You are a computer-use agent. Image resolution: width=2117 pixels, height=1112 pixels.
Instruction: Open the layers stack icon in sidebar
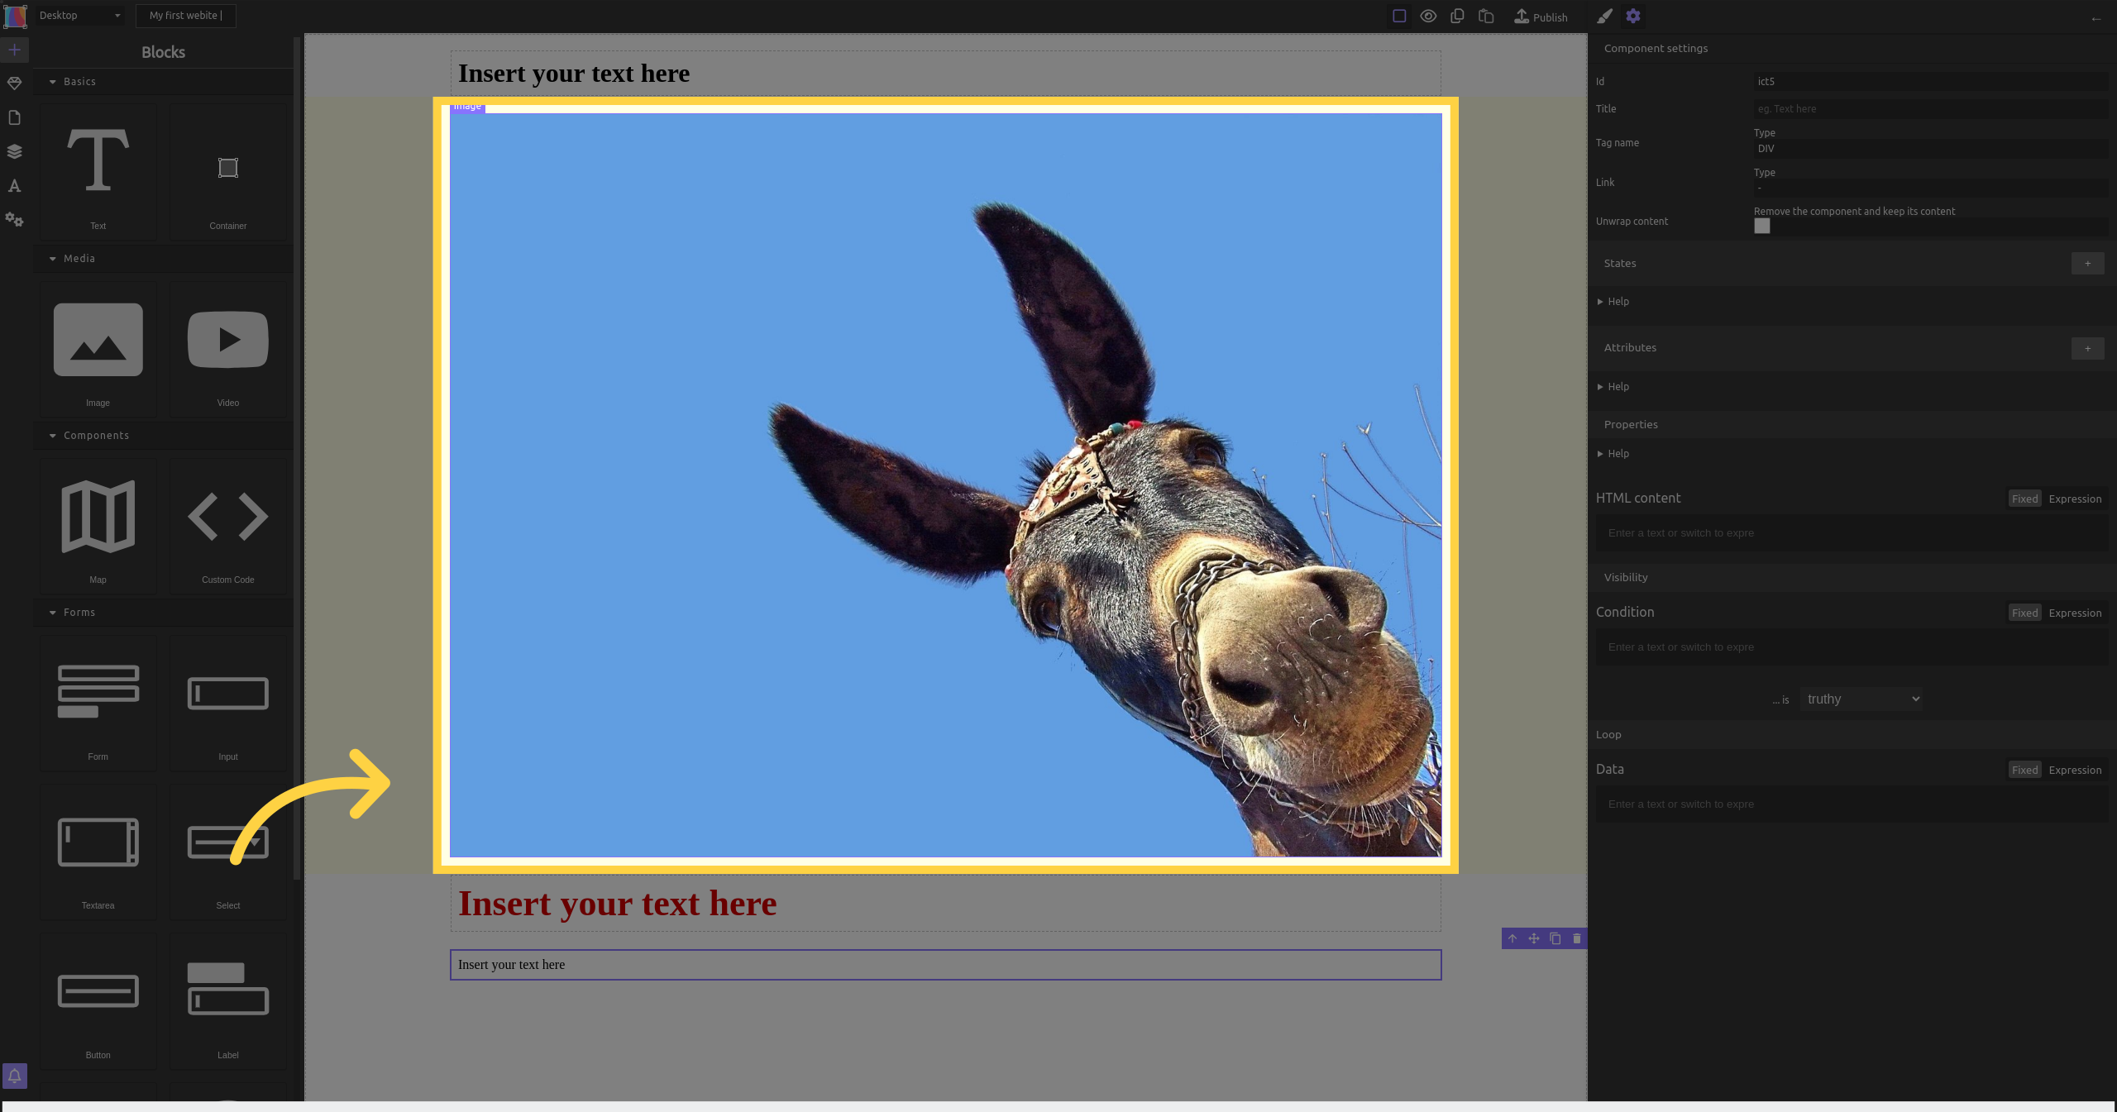click(15, 151)
